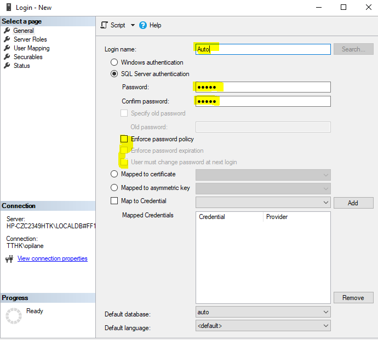
Task: Check the Map to Credential box
Action: coord(114,201)
